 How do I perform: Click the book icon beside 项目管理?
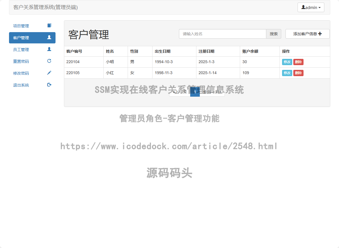(x=49, y=26)
